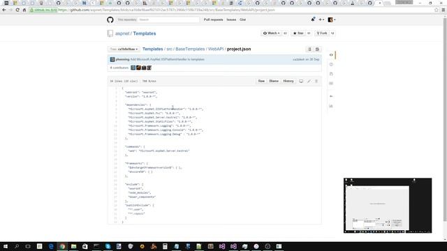Click the 4 contributors link

coord(119,68)
